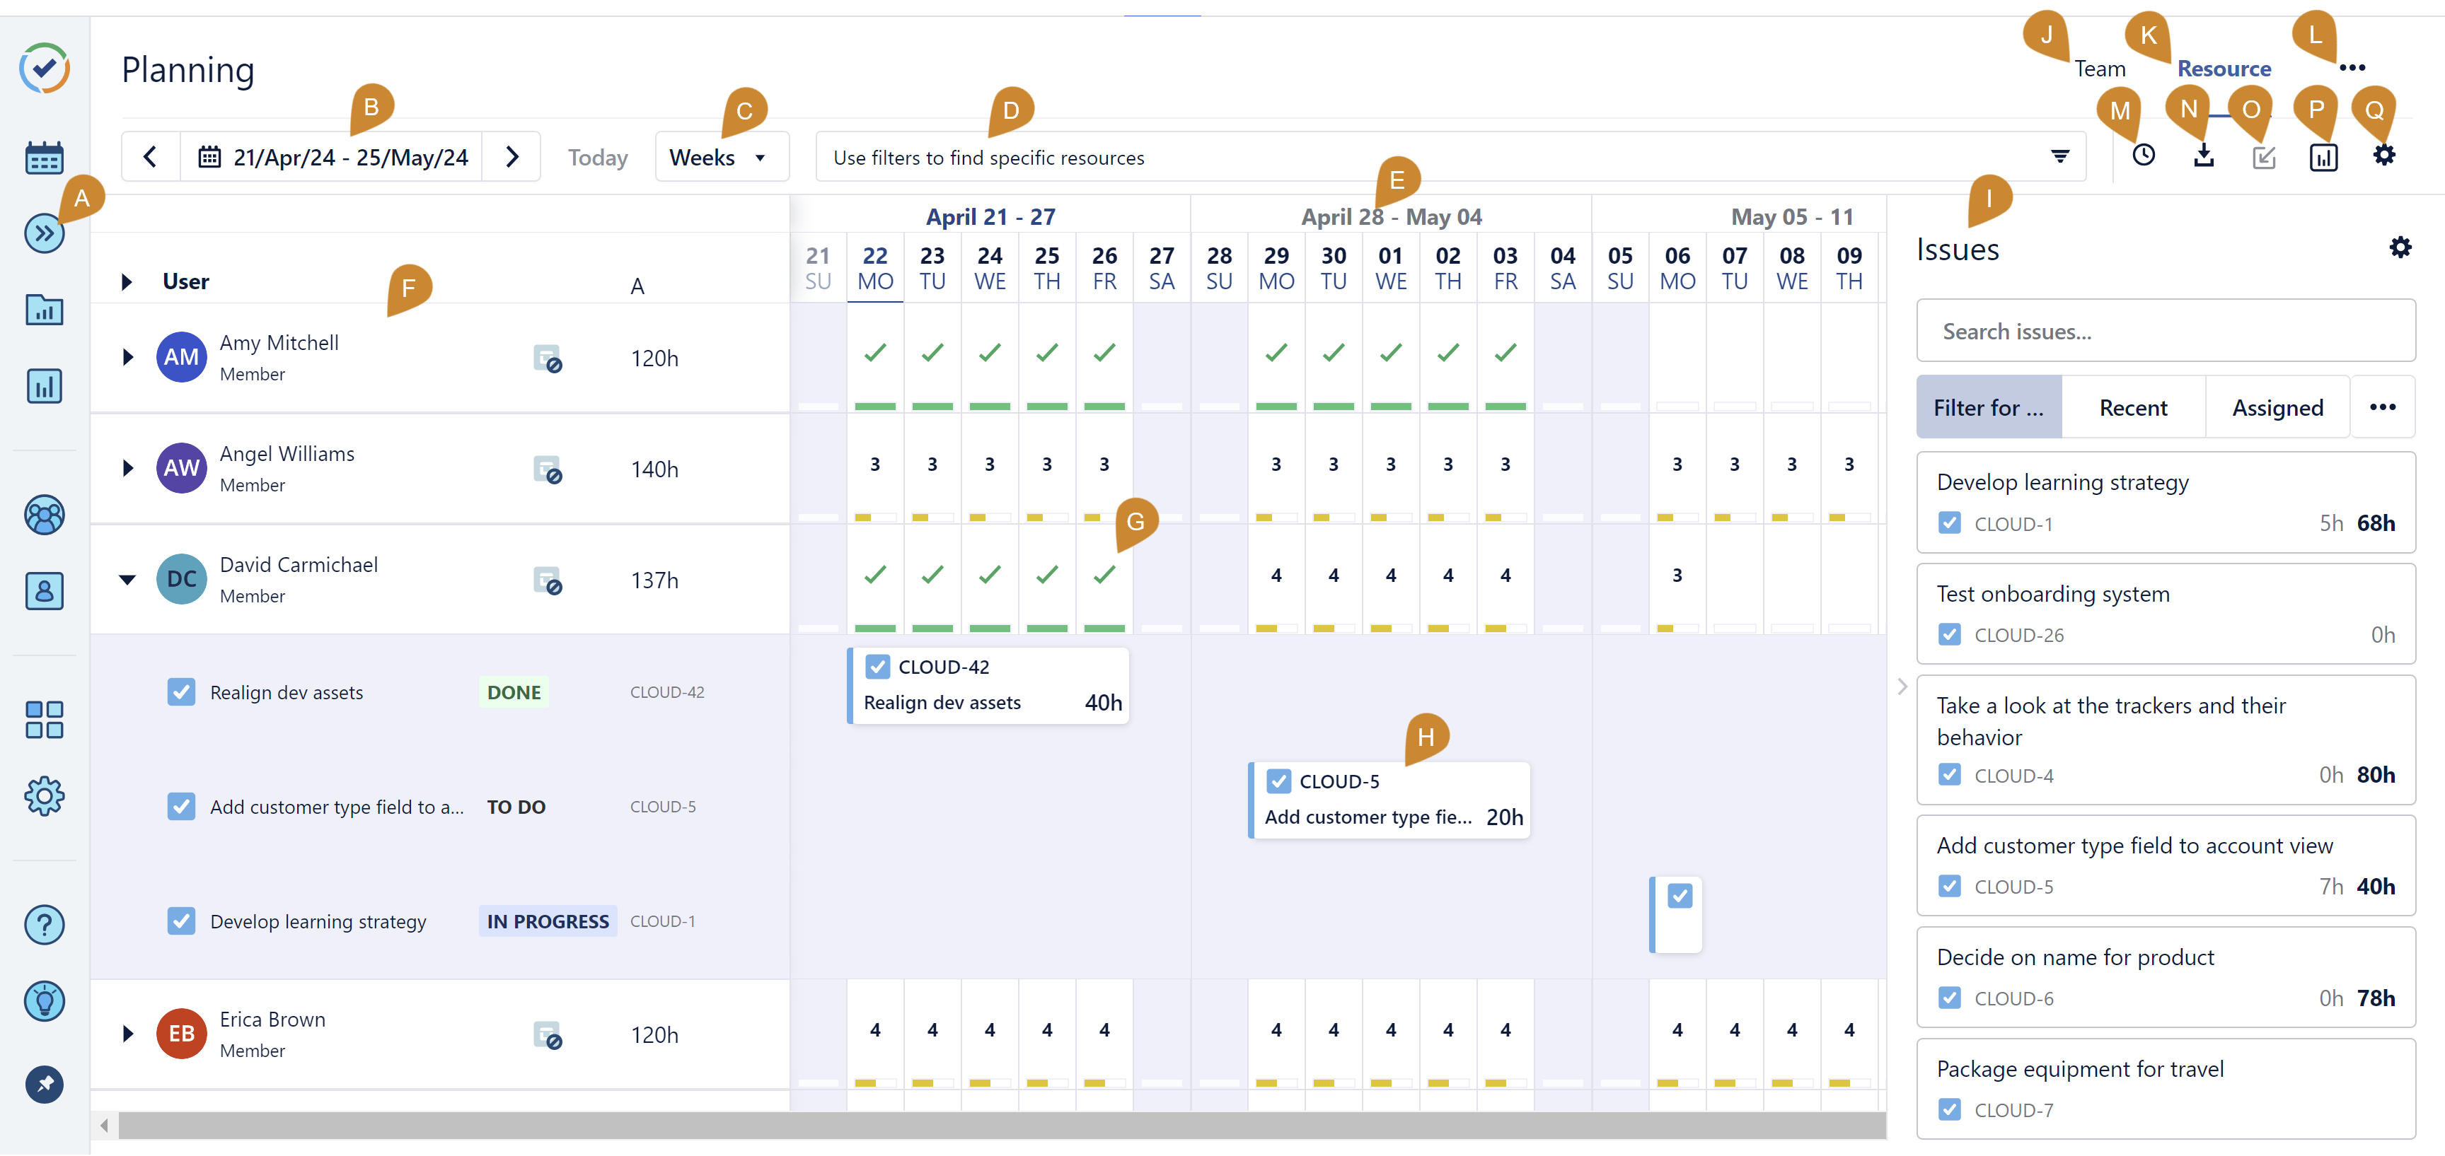Toggle checkbox beside CLOUD-7 in Issues panel

coord(1950,1109)
